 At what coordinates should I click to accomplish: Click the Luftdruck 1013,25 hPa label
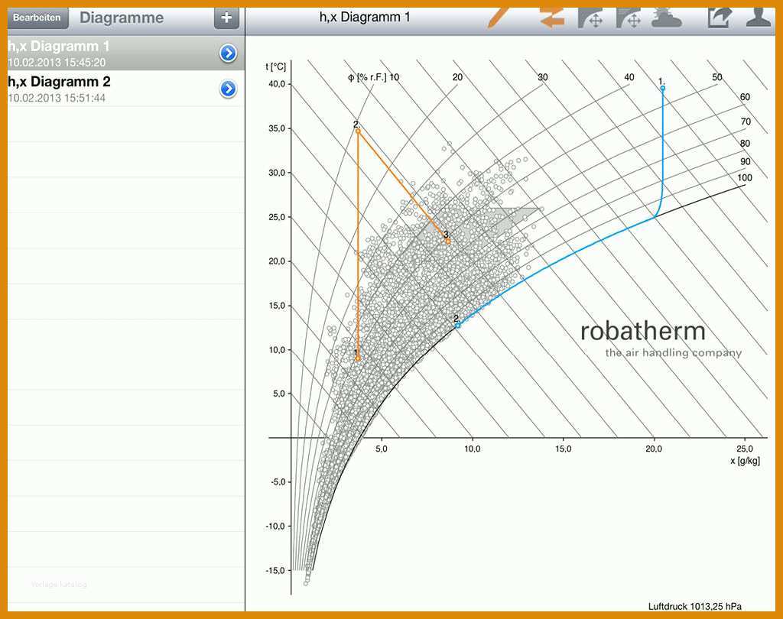pos(694,607)
